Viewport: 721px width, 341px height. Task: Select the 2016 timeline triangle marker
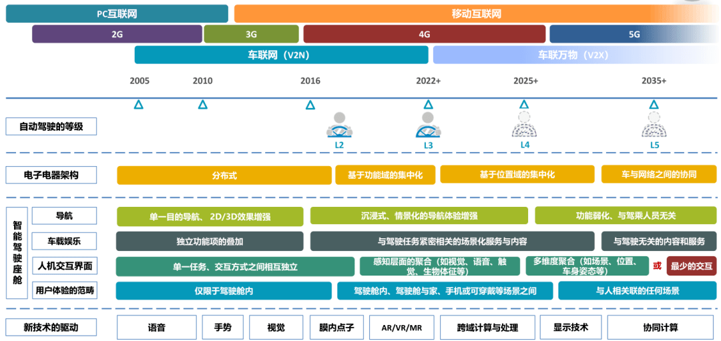310,105
